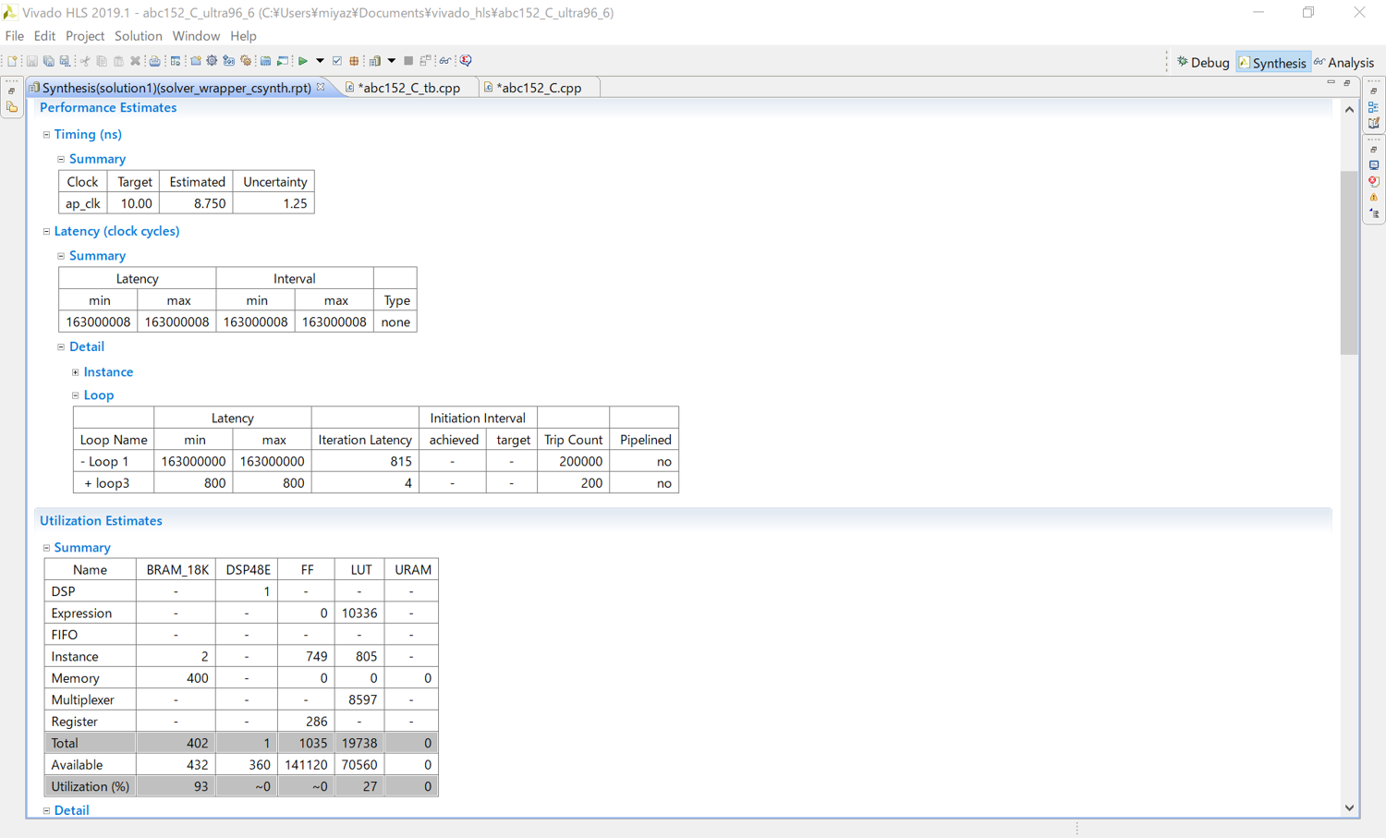
Task: Run C Synthesis green play button
Action: (302, 61)
